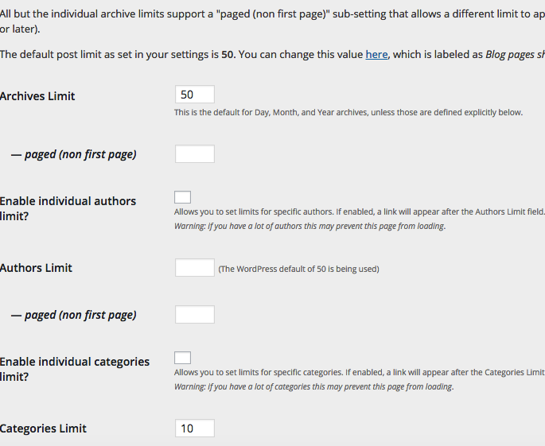Viewport: 545px width, 446px height.
Task: Enable the individual authors limit checkbox
Action: (x=182, y=197)
